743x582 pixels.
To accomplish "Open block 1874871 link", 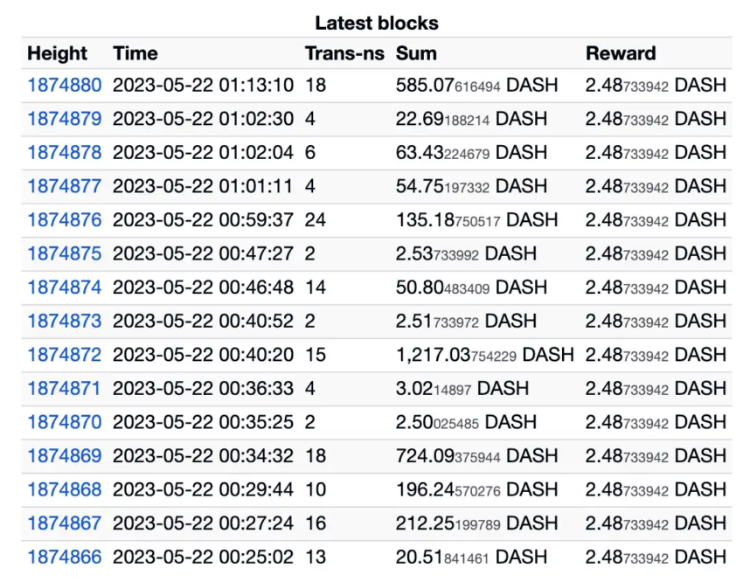I will click(x=65, y=388).
